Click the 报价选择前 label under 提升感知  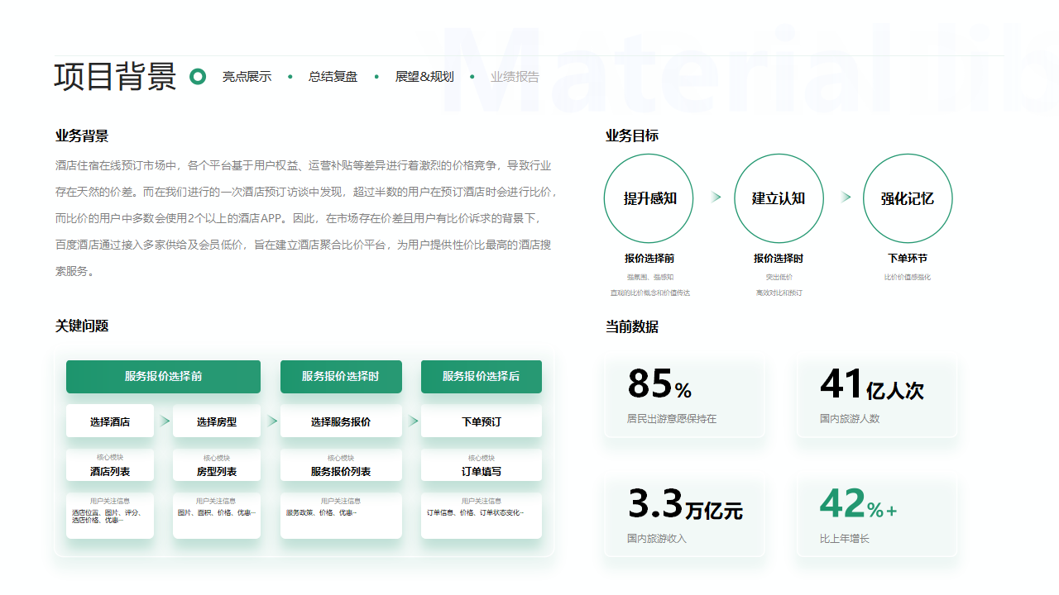(649, 259)
